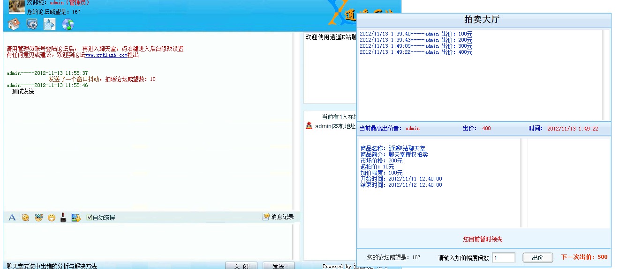619x269 pixels.
Task: Open the music disc icon
Action: 68,24
